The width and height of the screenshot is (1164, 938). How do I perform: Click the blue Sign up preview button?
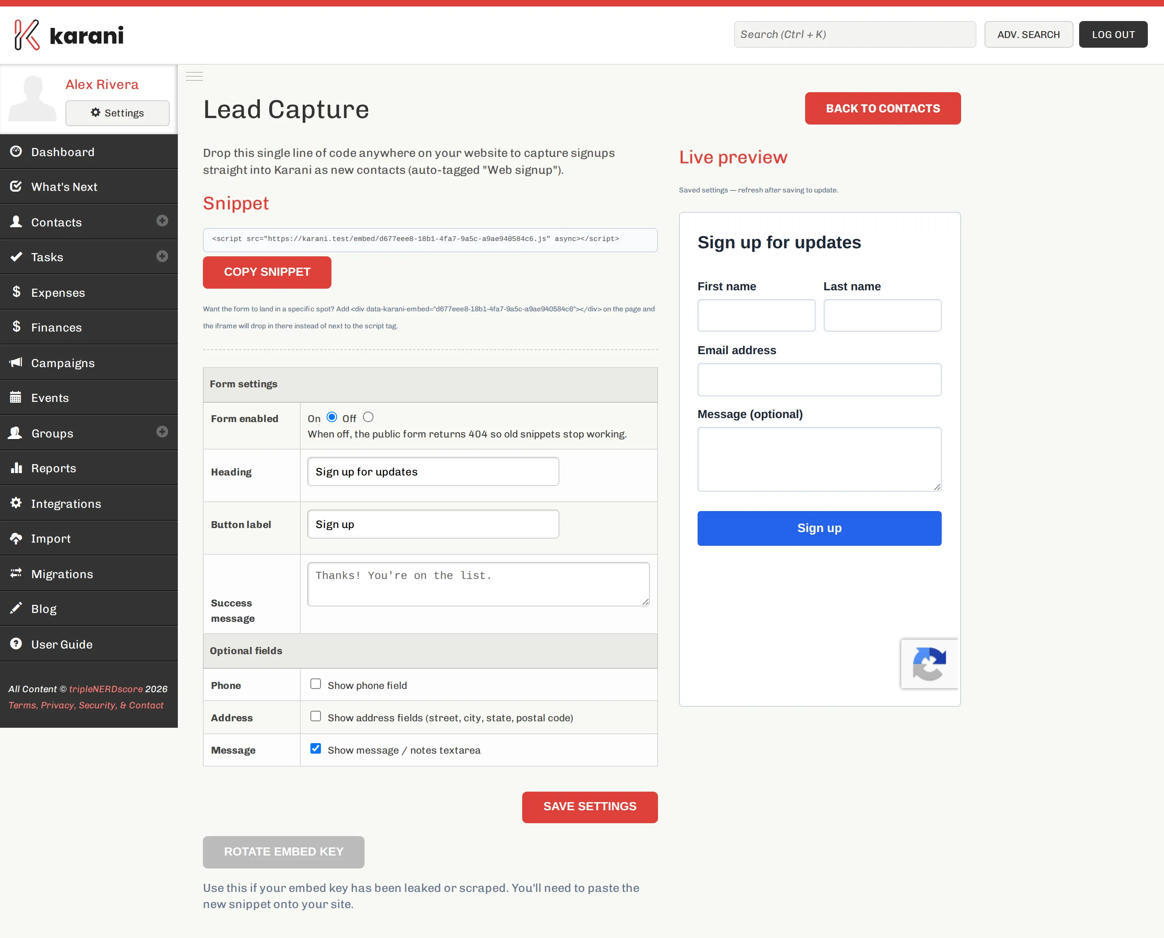tap(819, 528)
